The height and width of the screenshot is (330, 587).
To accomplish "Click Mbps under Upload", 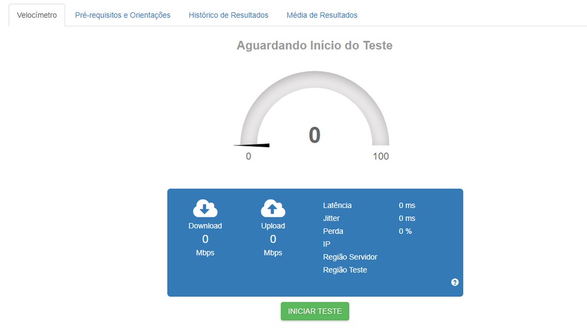I will coord(273,253).
